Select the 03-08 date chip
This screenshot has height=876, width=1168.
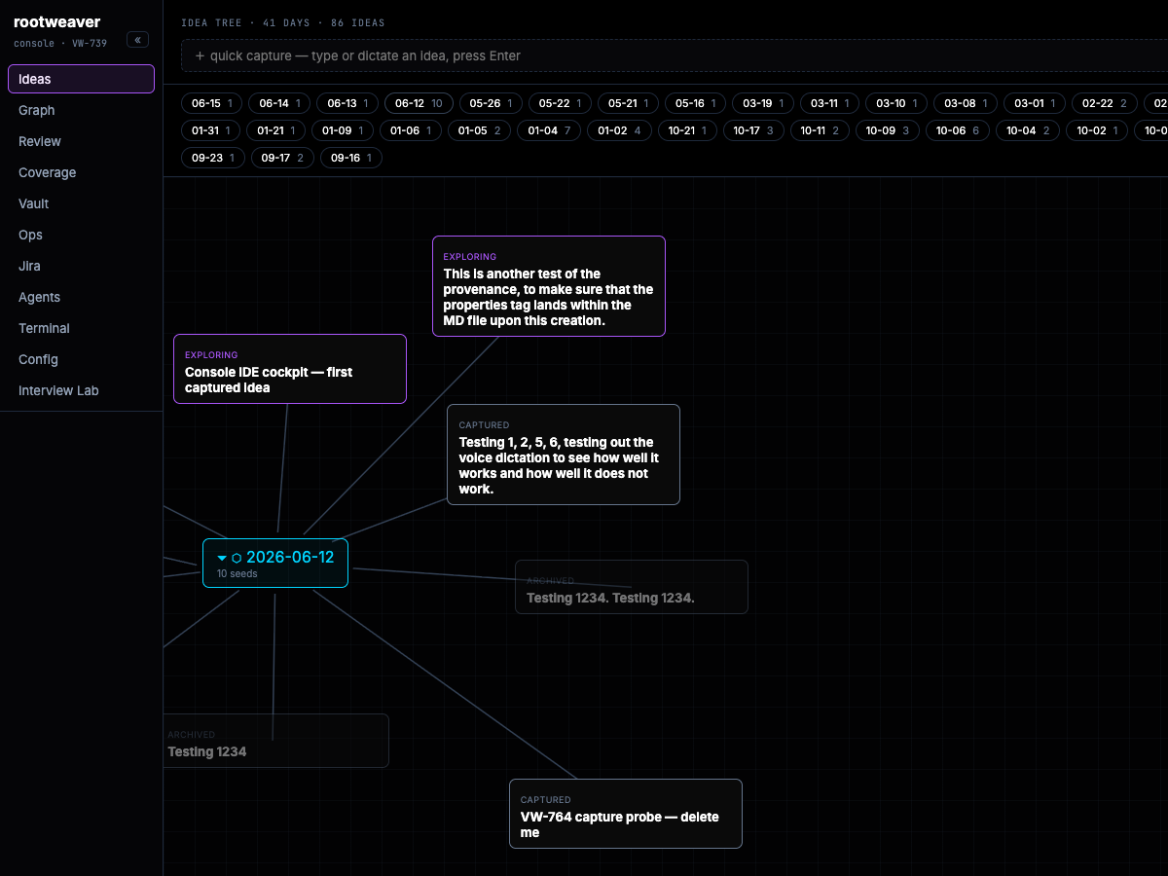pos(966,103)
